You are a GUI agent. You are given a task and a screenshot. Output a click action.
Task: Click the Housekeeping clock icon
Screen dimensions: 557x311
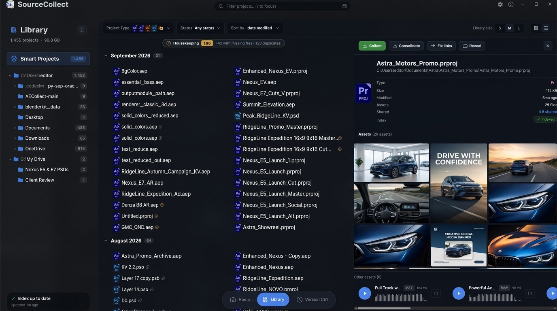click(x=169, y=43)
